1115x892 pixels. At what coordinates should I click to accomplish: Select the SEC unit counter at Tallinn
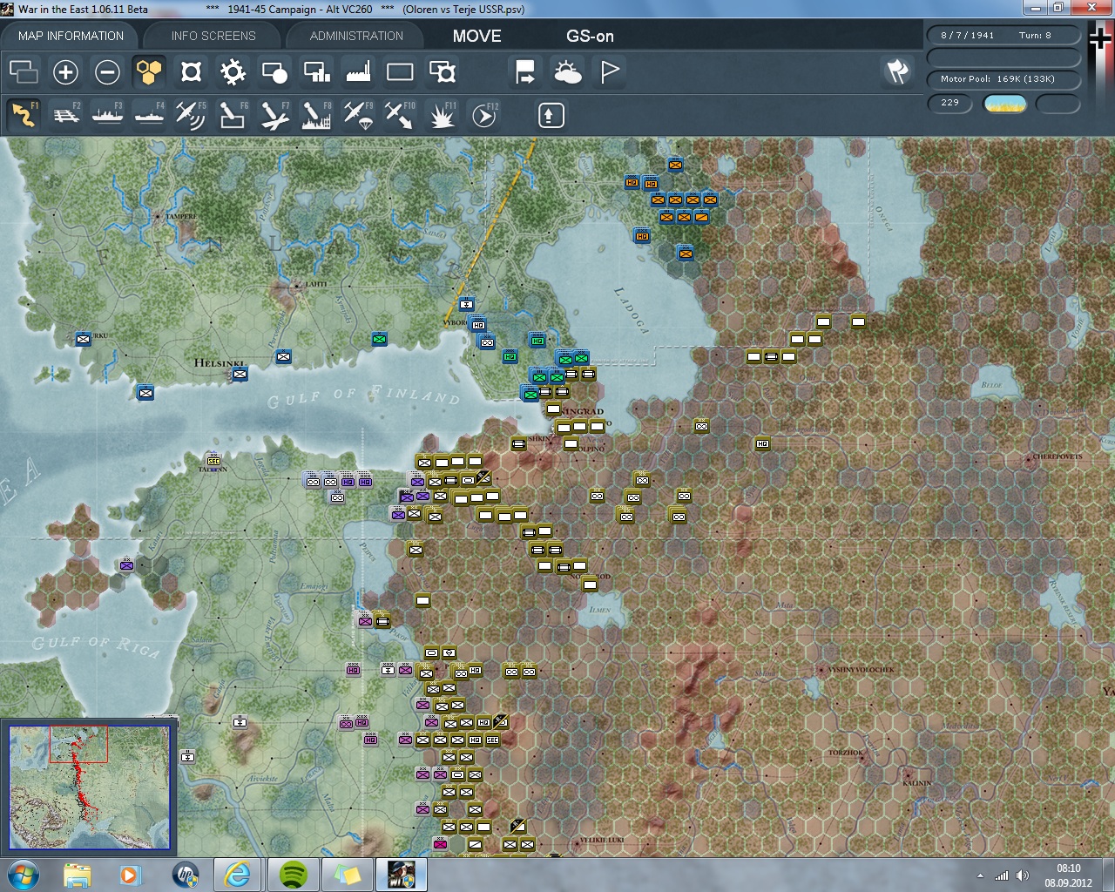213,461
